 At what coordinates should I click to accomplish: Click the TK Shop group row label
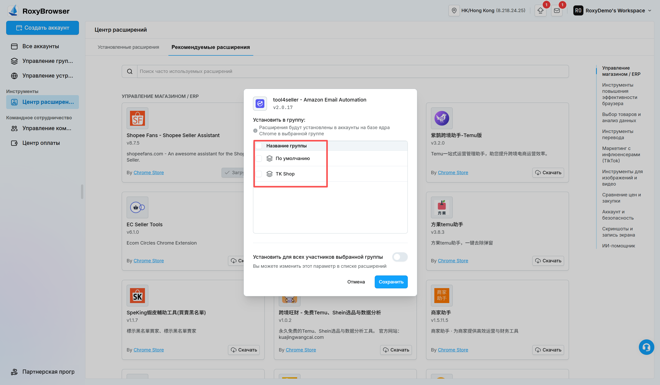click(x=285, y=174)
